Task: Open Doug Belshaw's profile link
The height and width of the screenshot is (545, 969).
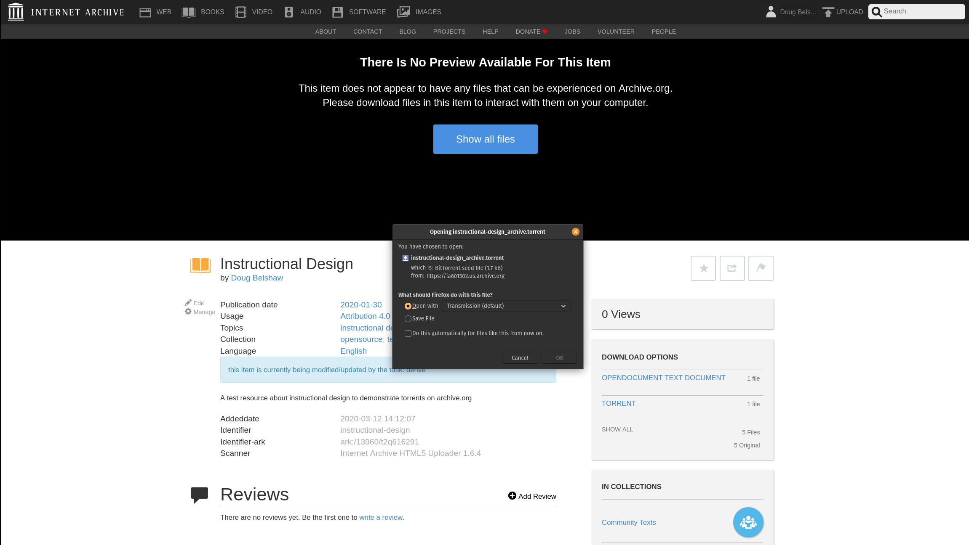Action: [x=257, y=278]
